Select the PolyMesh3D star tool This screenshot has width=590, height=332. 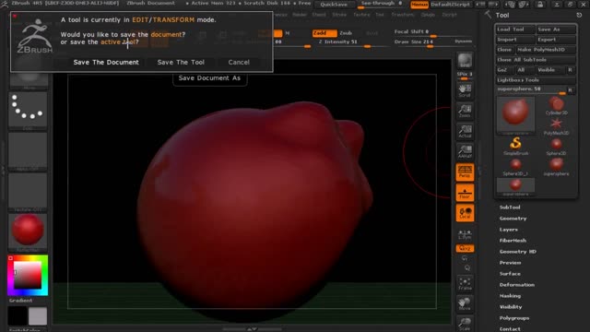pyautogui.click(x=556, y=126)
